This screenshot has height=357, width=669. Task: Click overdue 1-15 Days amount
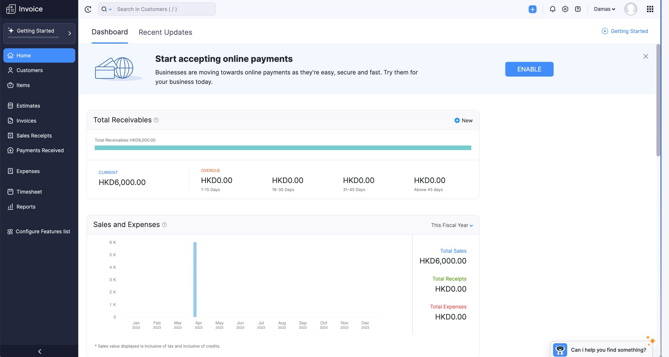coord(217,180)
